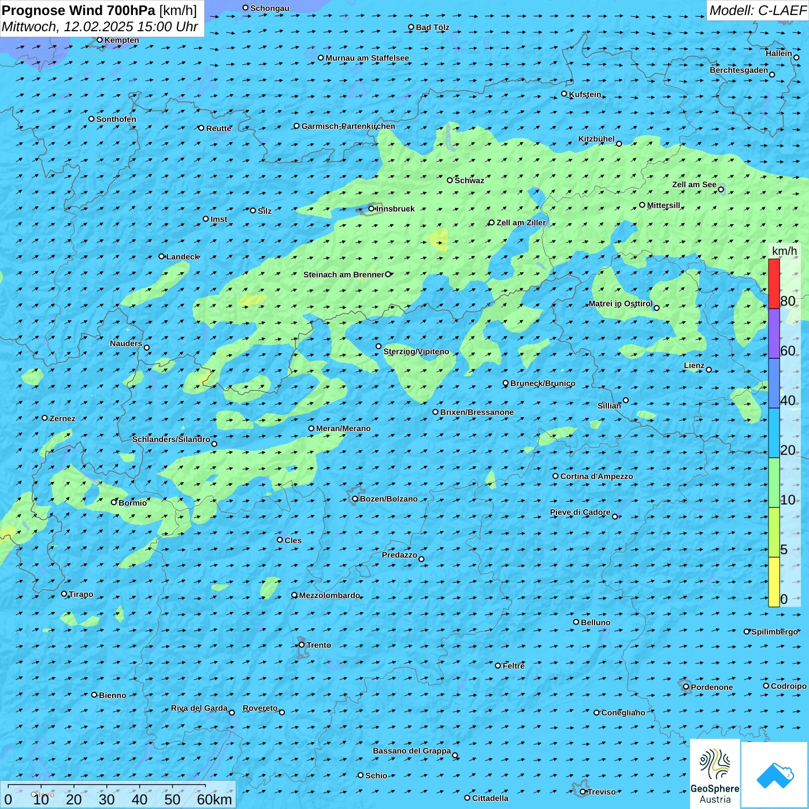Click the date 'Mittwoch, 12.02.2025 15:00 Uhr'

[x=100, y=27]
